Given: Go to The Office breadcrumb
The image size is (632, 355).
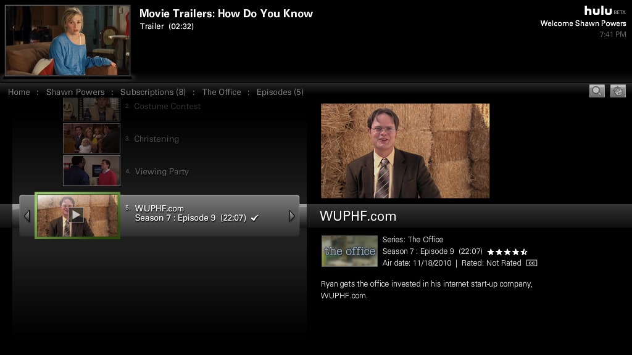Looking at the screenshot, I should click(222, 92).
